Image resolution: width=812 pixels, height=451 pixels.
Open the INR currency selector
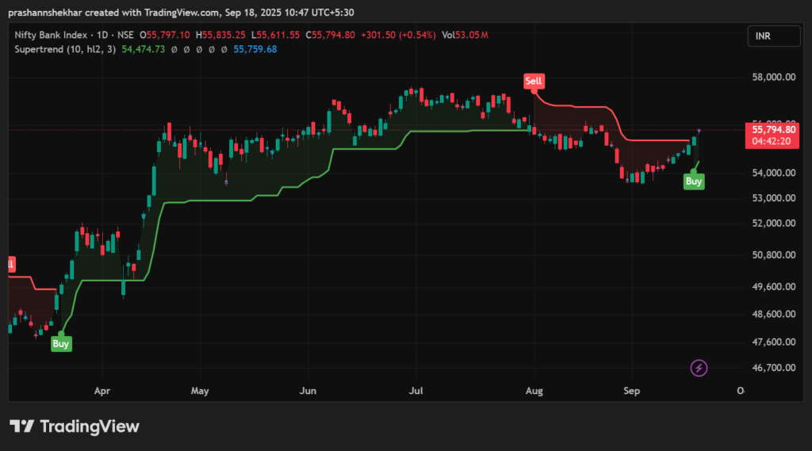pyautogui.click(x=764, y=36)
